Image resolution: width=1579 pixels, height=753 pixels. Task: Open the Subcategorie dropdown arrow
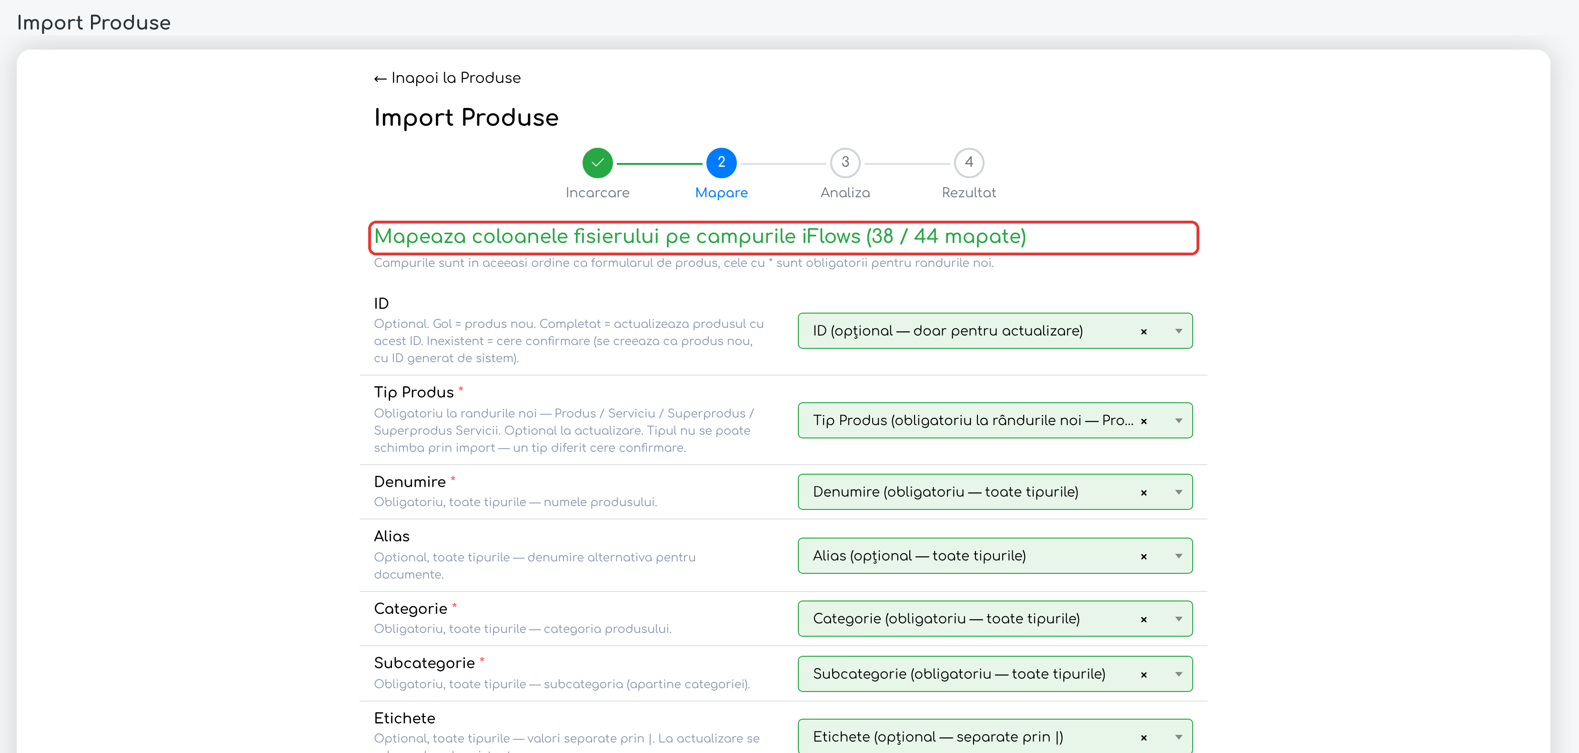1178,674
